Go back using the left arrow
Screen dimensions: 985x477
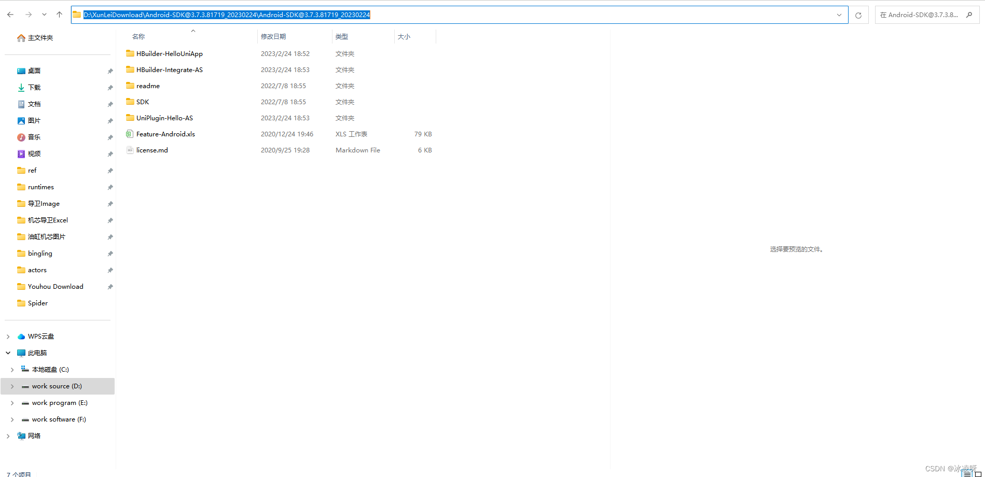[x=10, y=15]
